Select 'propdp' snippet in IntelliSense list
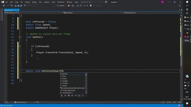This screenshot has height=107, width=191. coord(73,81)
